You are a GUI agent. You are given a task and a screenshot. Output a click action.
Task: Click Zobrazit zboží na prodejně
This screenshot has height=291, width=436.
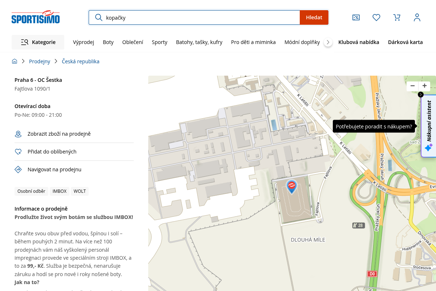coord(74,134)
